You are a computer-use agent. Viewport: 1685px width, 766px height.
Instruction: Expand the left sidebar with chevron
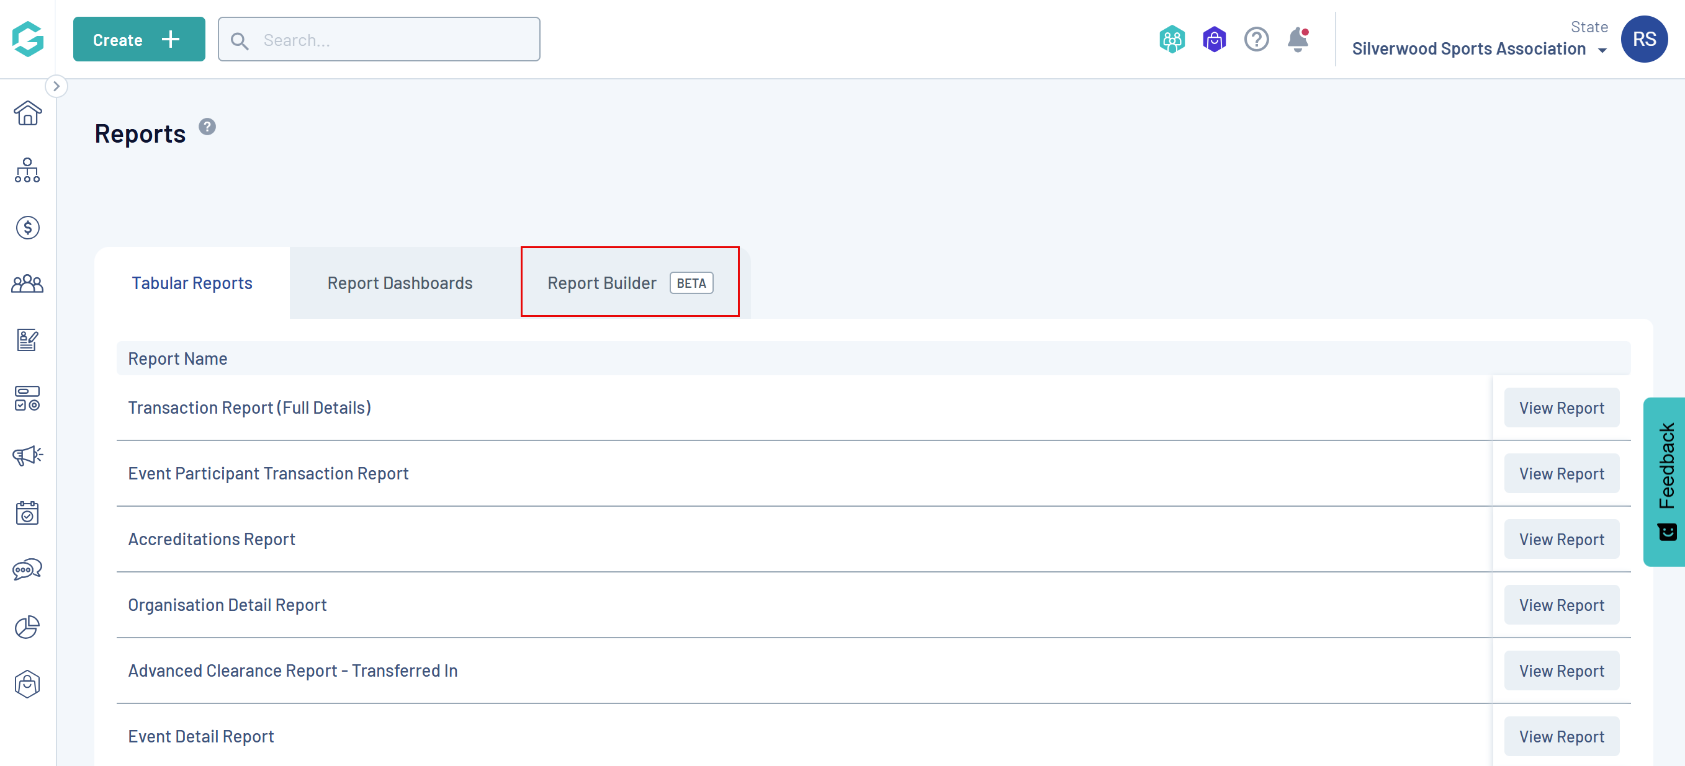point(56,86)
